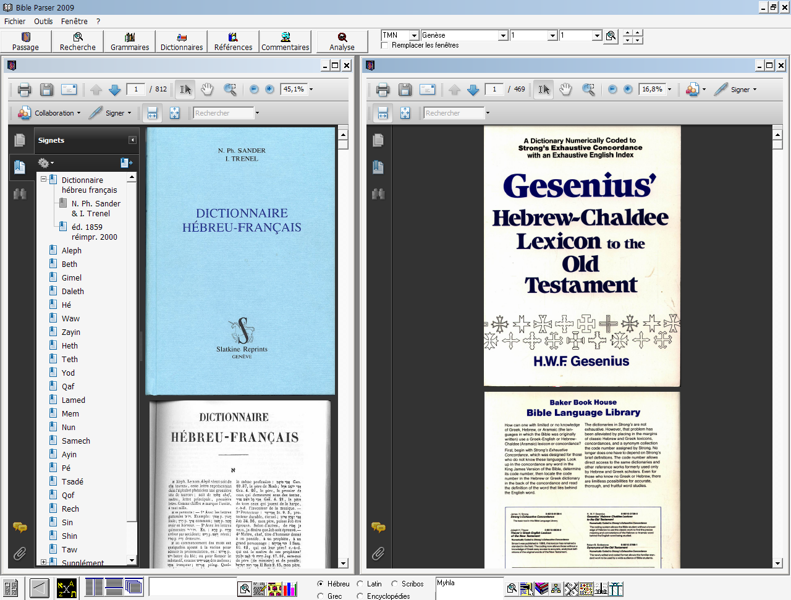Image resolution: width=791 pixels, height=600 pixels.
Task: Open the attachments paperclip panel in left PDF
Action: tap(20, 553)
